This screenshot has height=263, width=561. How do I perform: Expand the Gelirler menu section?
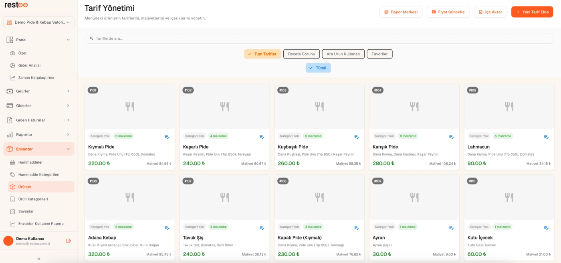(39, 91)
